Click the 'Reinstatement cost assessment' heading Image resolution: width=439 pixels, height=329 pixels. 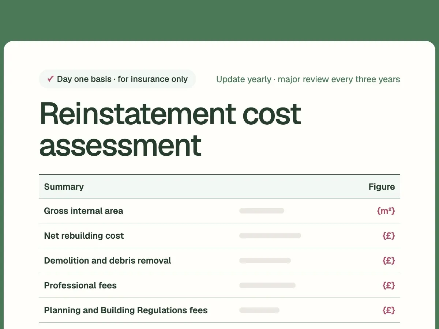pos(170,129)
